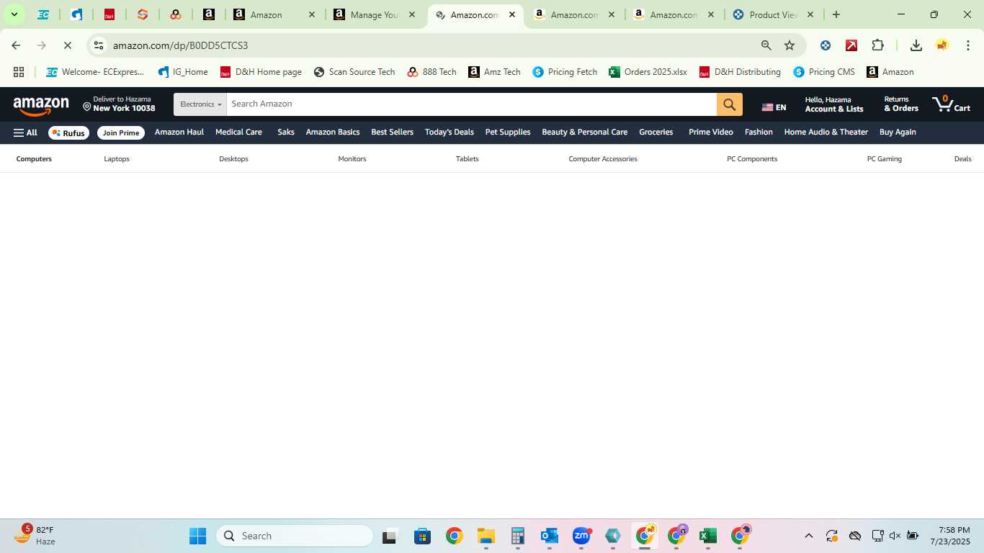Change language from EN
The height and width of the screenshot is (553, 984).
tap(774, 107)
